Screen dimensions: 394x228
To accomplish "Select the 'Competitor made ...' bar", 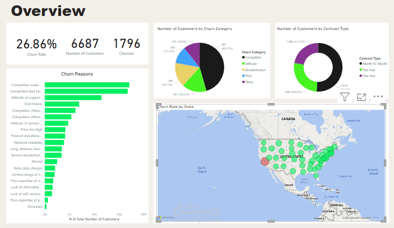I will (87, 85).
